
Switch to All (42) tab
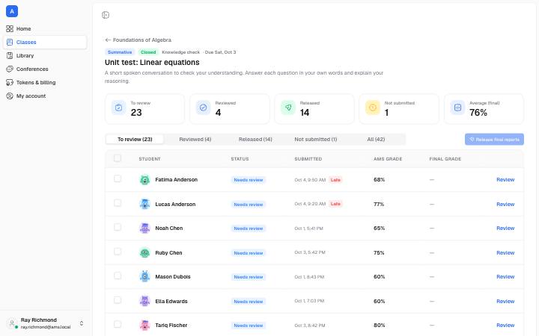tap(376, 139)
